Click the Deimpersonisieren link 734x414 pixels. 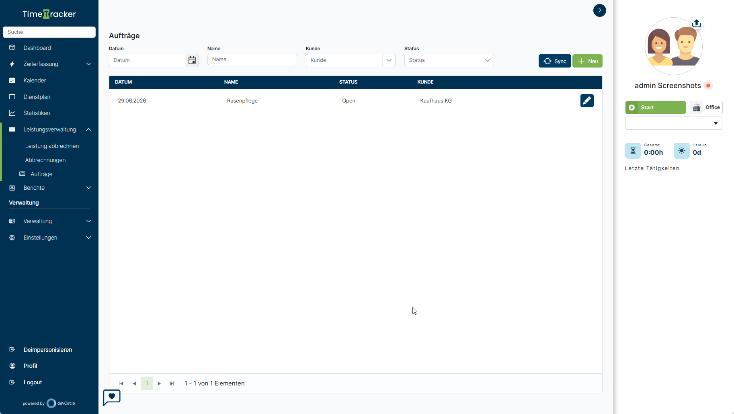[x=48, y=350]
